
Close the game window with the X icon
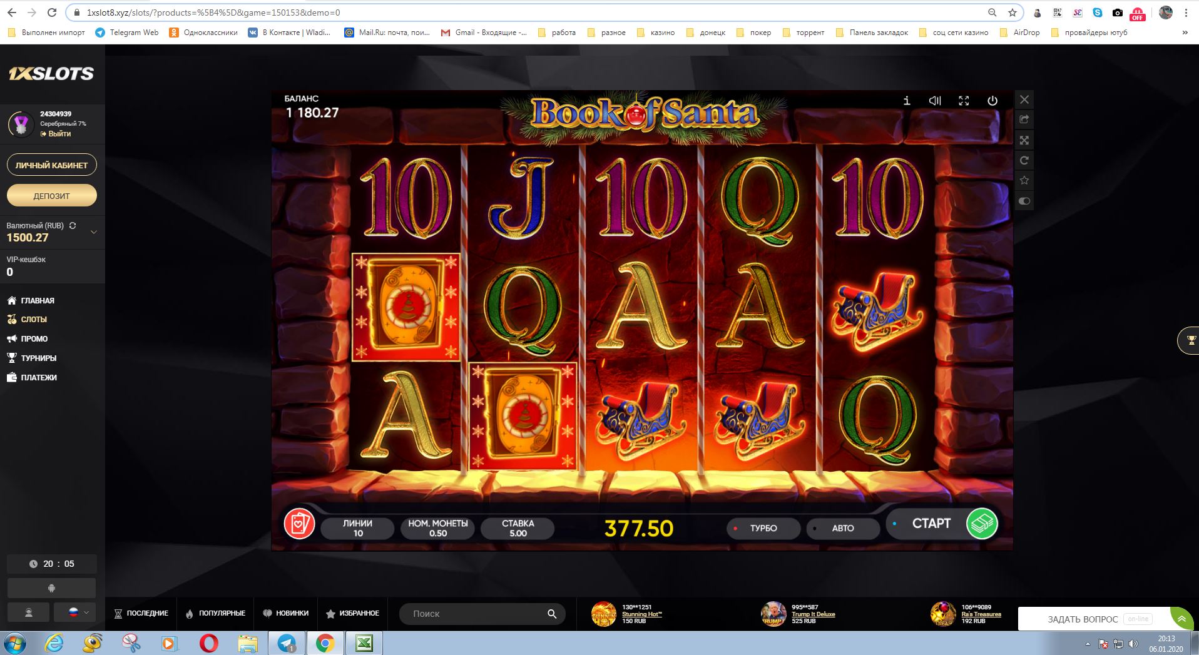click(x=1024, y=99)
